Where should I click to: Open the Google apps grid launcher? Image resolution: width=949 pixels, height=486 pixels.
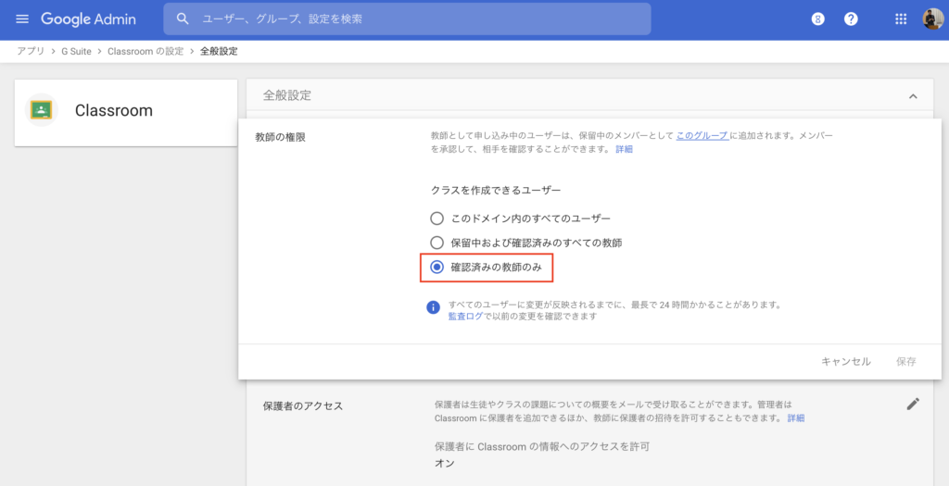[x=901, y=19]
